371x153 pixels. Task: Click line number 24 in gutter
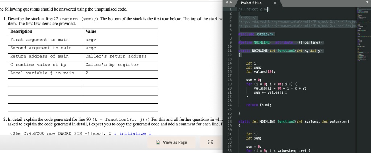(x=229, y=105)
